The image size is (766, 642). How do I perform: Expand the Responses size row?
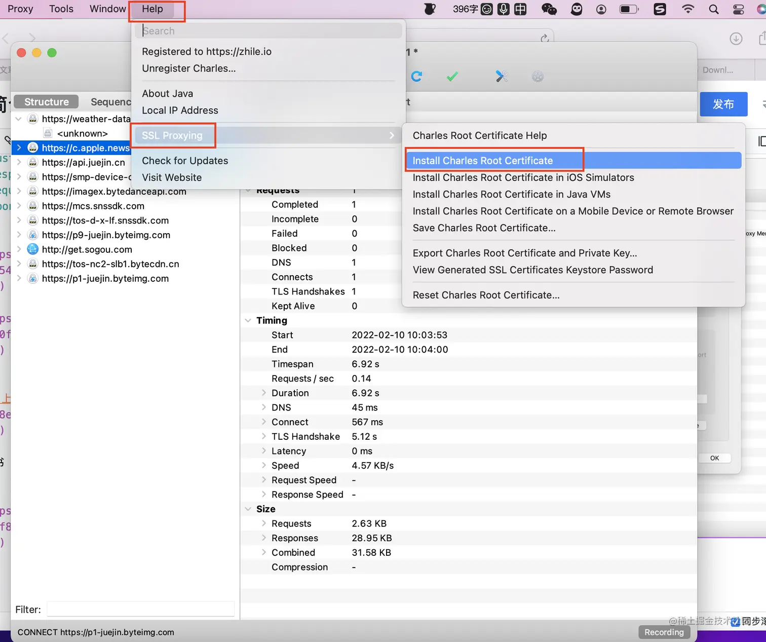(x=263, y=538)
